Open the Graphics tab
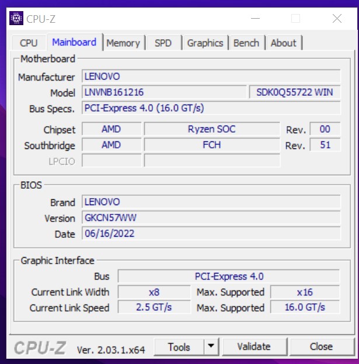 point(205,43)
